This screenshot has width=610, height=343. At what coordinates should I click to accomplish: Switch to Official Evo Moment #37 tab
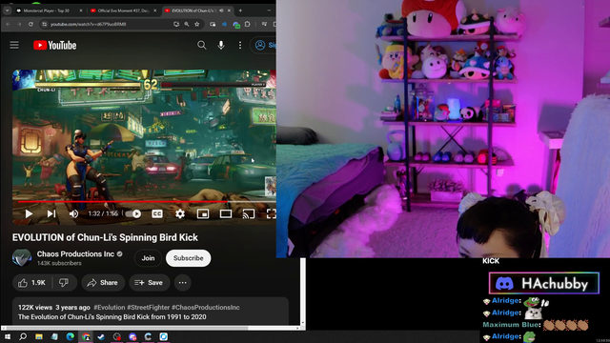123,10
